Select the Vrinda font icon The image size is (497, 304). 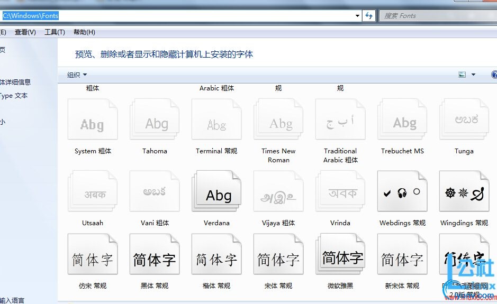(340, 191)
